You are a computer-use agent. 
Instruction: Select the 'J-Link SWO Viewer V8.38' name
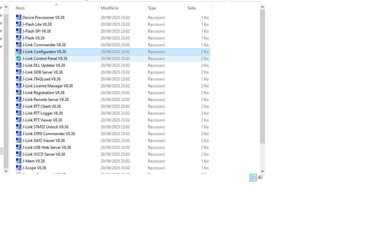[x=44, y=141]
